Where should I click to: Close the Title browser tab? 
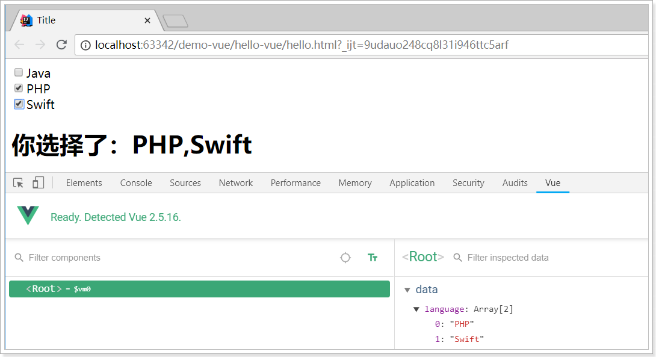pos(147,20)
